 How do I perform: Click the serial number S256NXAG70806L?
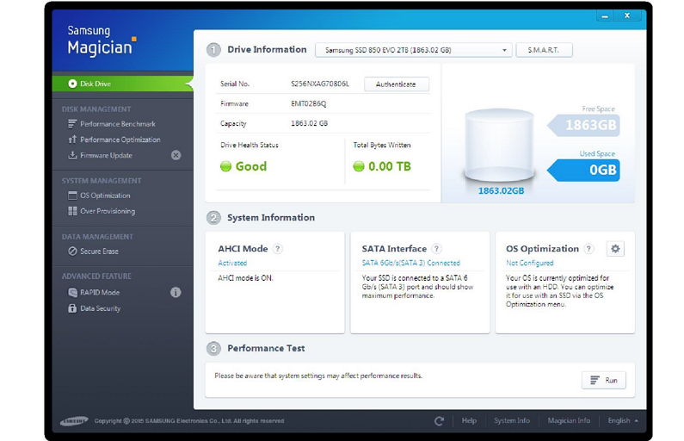click(x=320, y=84)
